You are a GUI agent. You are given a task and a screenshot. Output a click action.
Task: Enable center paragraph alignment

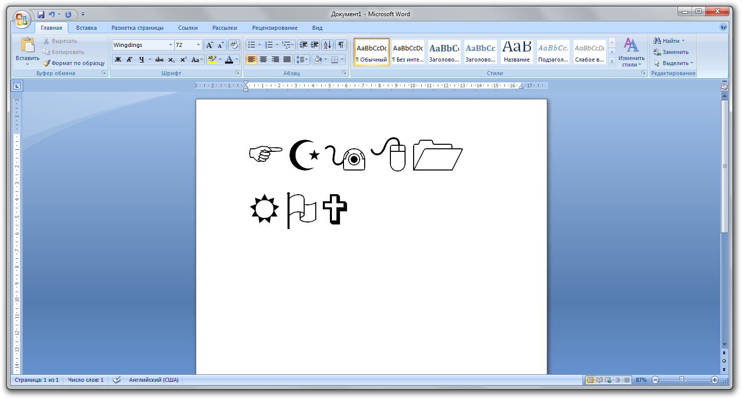point(263,60)
